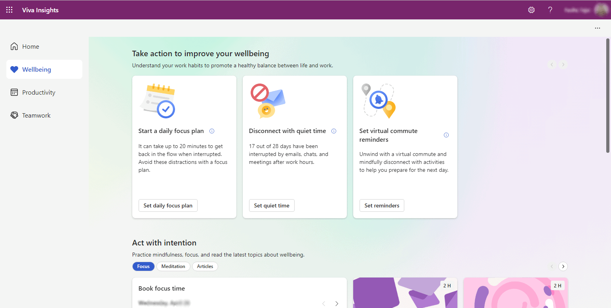Go to previous day in Book focus time
Image resolution: width=611 pixels, height=308 pixels.
click(x=324, y=304)
